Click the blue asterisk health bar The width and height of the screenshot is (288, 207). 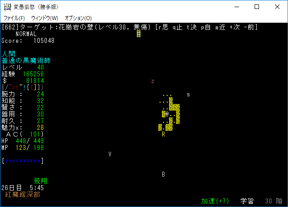coord(22,161)
